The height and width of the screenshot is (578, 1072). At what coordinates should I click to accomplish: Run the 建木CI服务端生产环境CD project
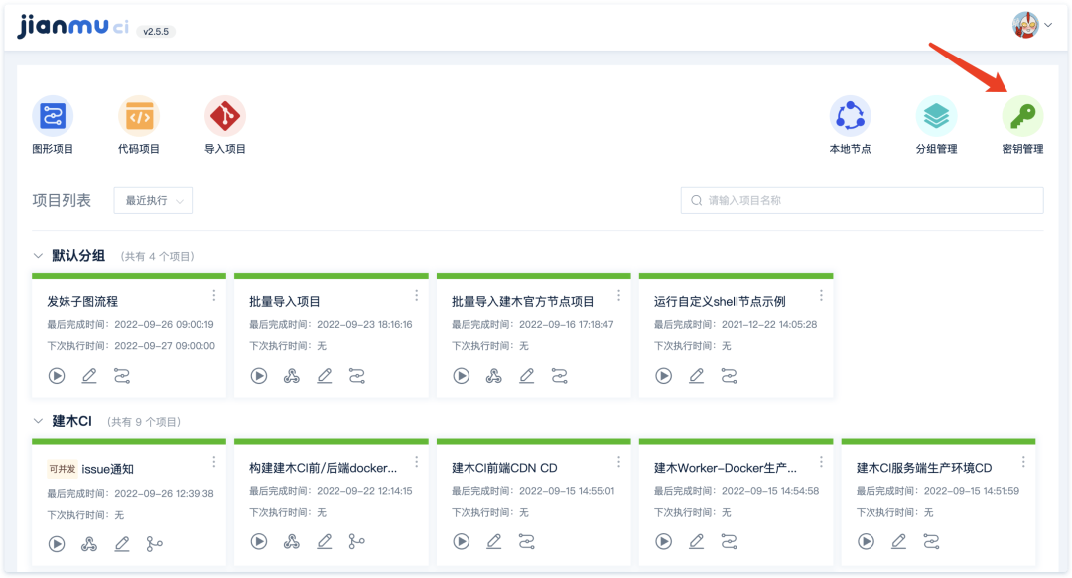point(865,541)
